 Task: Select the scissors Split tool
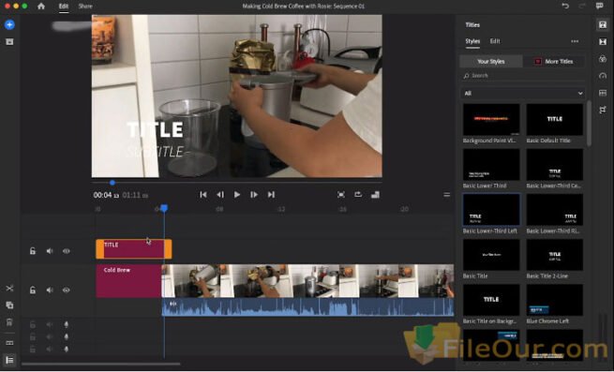pyautogui.click(x=9, y=289)
